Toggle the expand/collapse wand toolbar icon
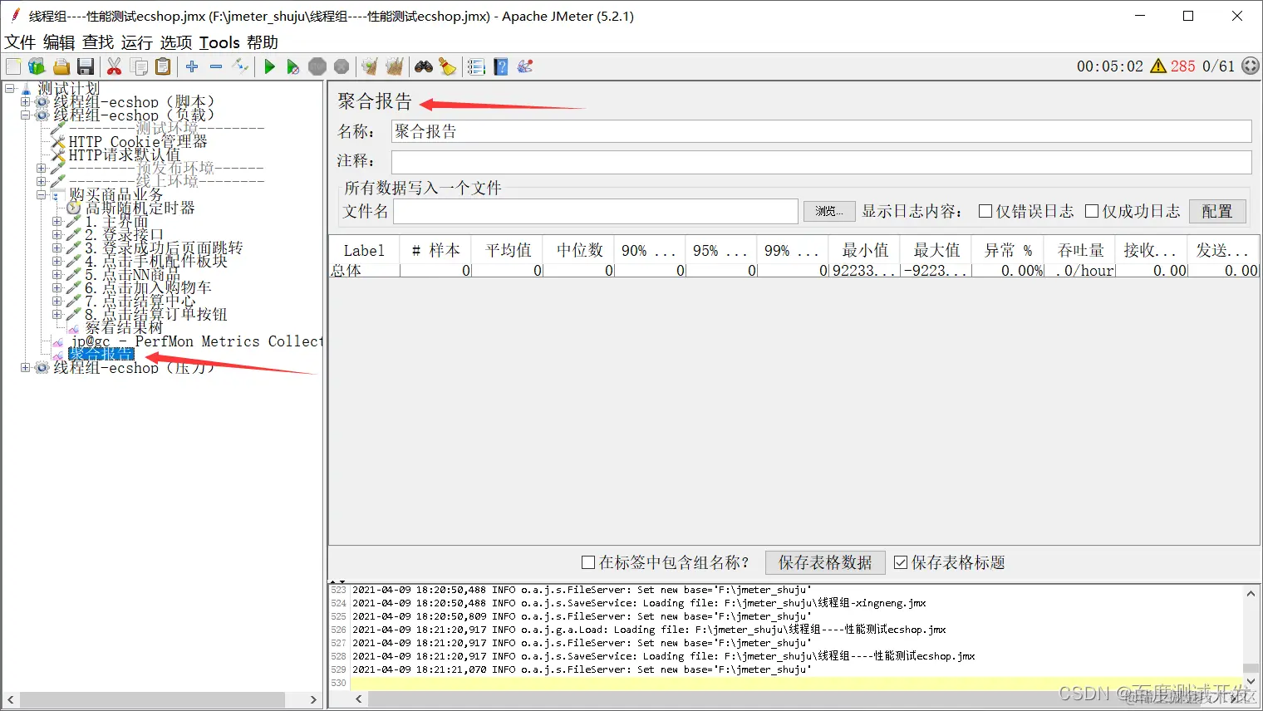 240,66
